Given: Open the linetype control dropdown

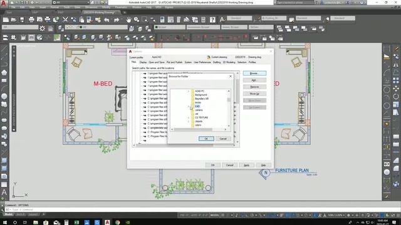Looking at the screenshot, I should (203, 27).
